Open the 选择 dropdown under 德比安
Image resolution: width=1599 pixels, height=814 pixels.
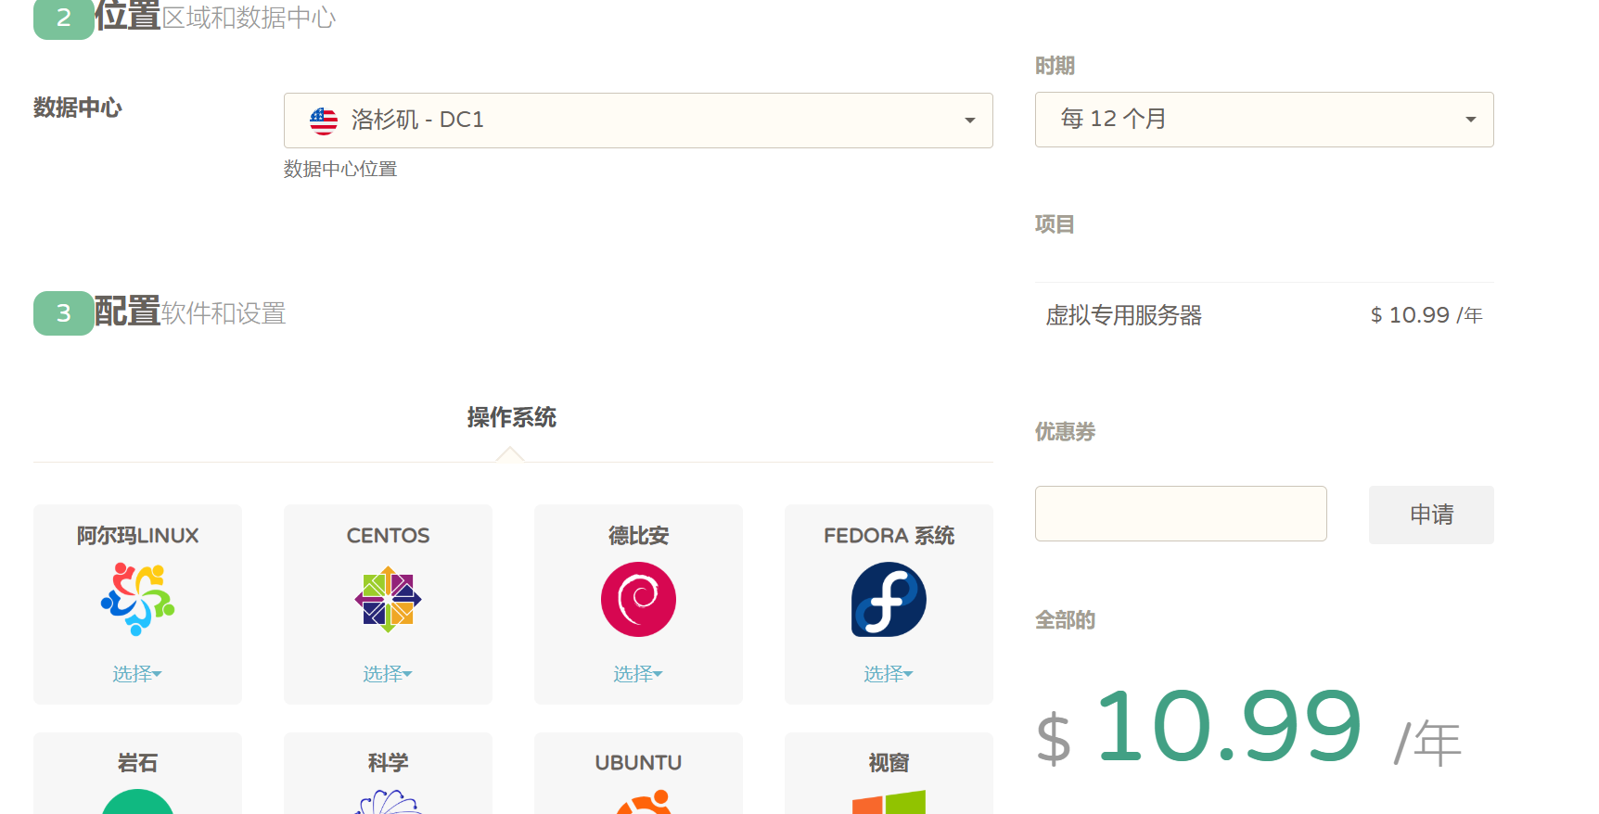[638, 674]
